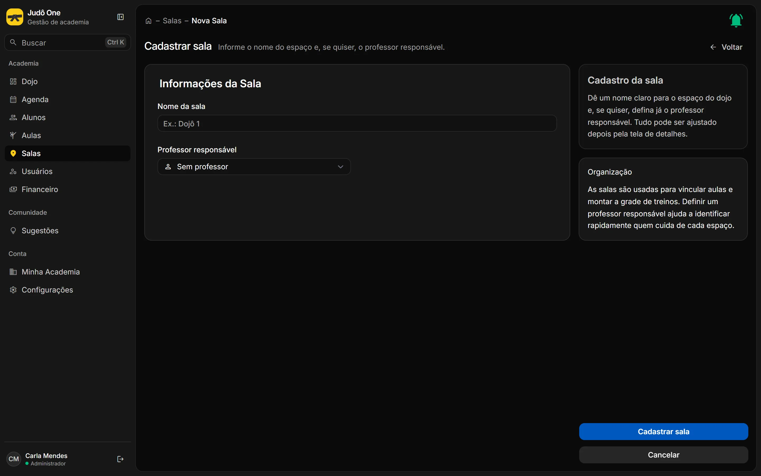Viewport: 761px width, 476px height.
Task: Open notifications with the green bell icon
Action: 736,20
